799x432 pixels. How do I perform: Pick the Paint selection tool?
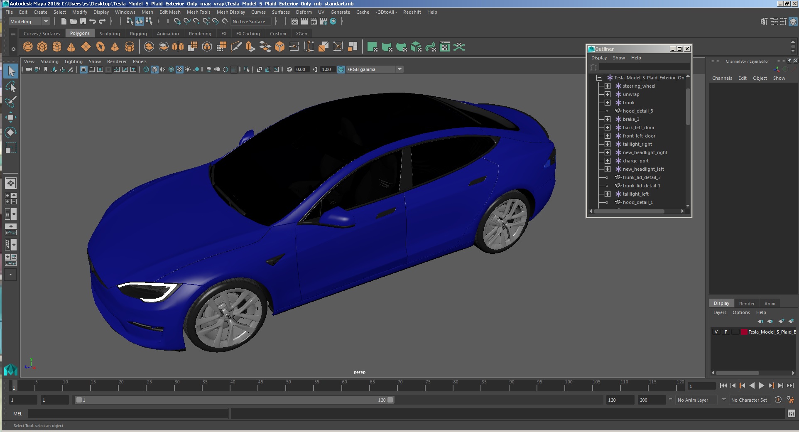[x=11, y=102]
